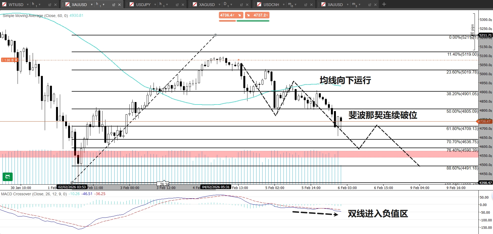The image size is (493, 234).
Task: Expand the m5 timeframe dropdown on XAUUSD tab
Action: click(360, 5)
